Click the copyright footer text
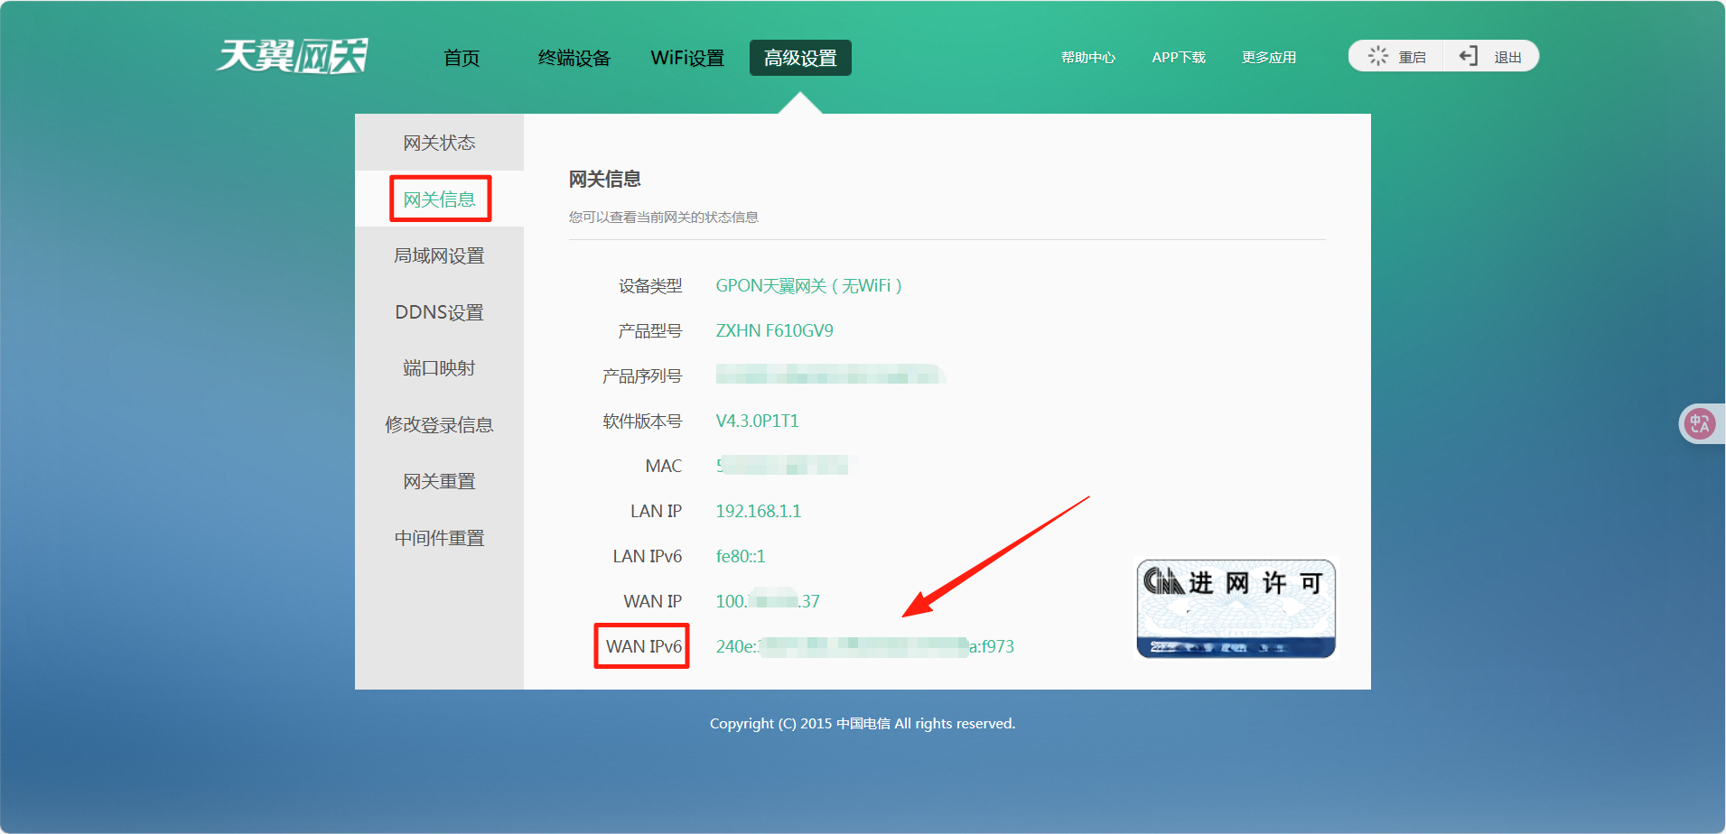 (863, 723)
